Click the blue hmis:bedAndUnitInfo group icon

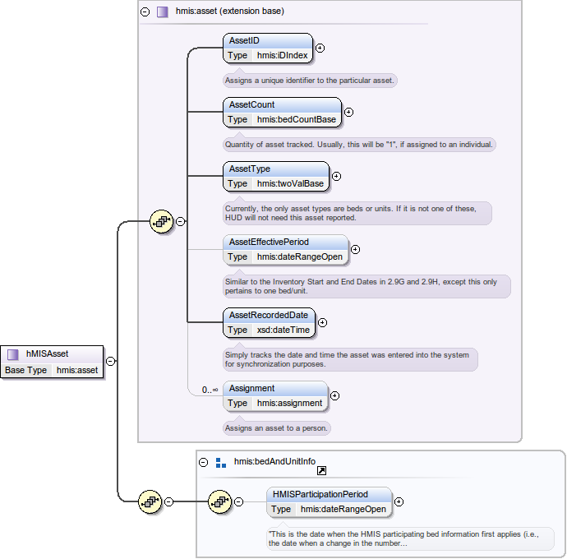click(220, 463)
